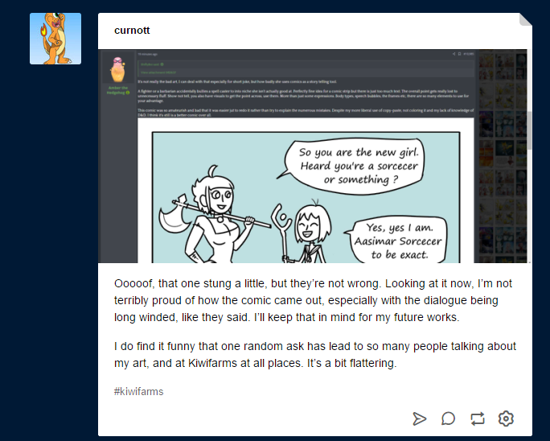Click the share icon inside the embedded forum post
Image resolution: width=550 pixels, height=441 pixels.
pyautogui.click(x=454, y=54)
